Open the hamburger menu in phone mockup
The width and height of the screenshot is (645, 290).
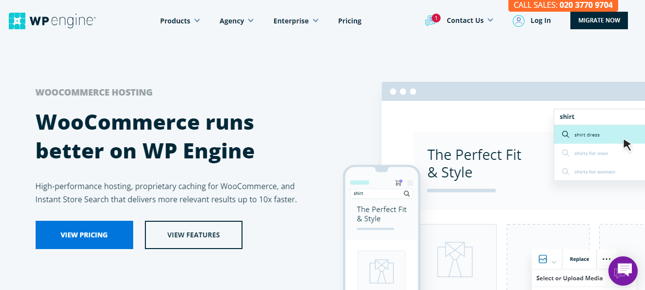410,183
